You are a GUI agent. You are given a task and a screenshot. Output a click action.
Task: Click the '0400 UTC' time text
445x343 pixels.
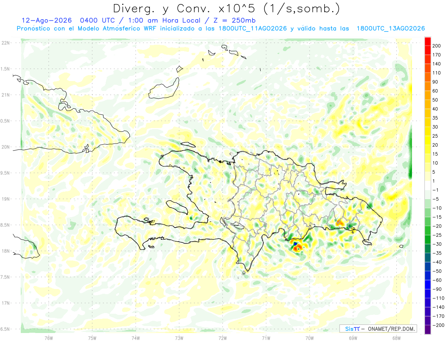tap(98, 20)
